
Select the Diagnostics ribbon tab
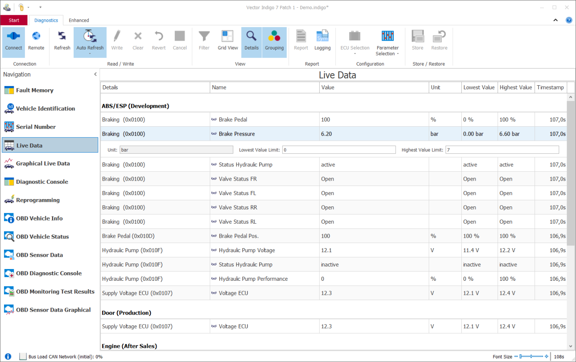pyautogui.click(x=46, y=20)
